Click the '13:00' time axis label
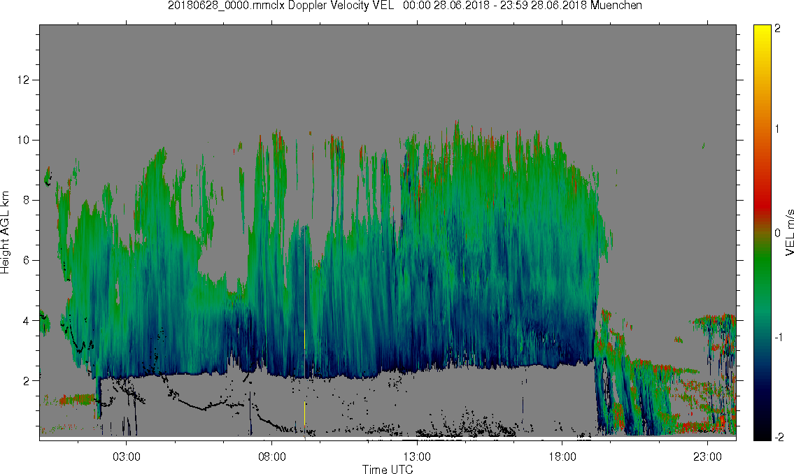Screen dimensions: 794x474 tap(417, 457)
